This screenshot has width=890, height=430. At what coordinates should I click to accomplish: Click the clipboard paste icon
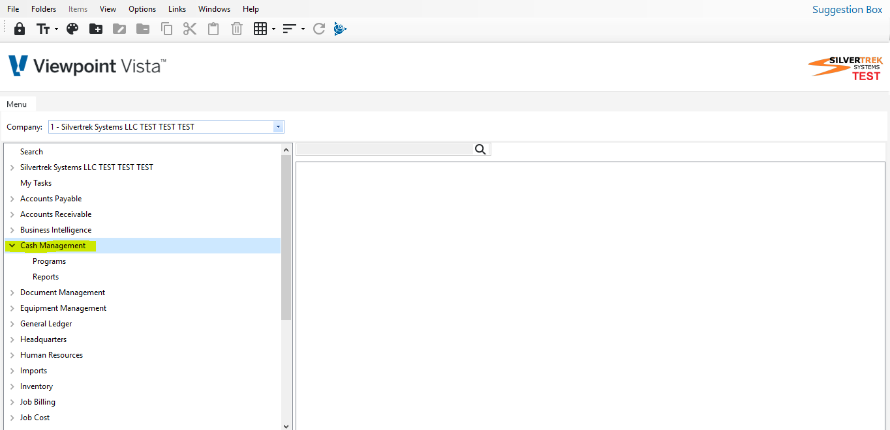pyautogui.click(x=213, y=29)
